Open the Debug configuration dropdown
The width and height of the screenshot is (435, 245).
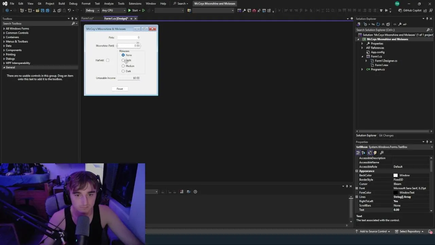click(92, 11)
